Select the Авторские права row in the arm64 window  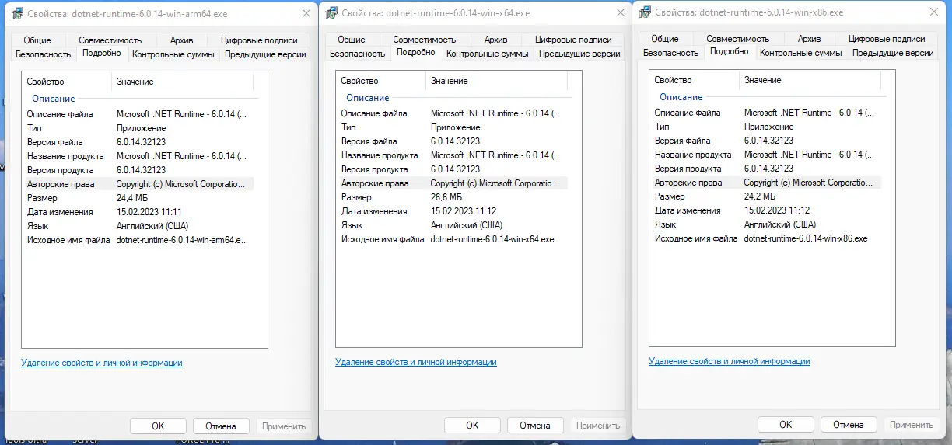(x=136, y=184)
